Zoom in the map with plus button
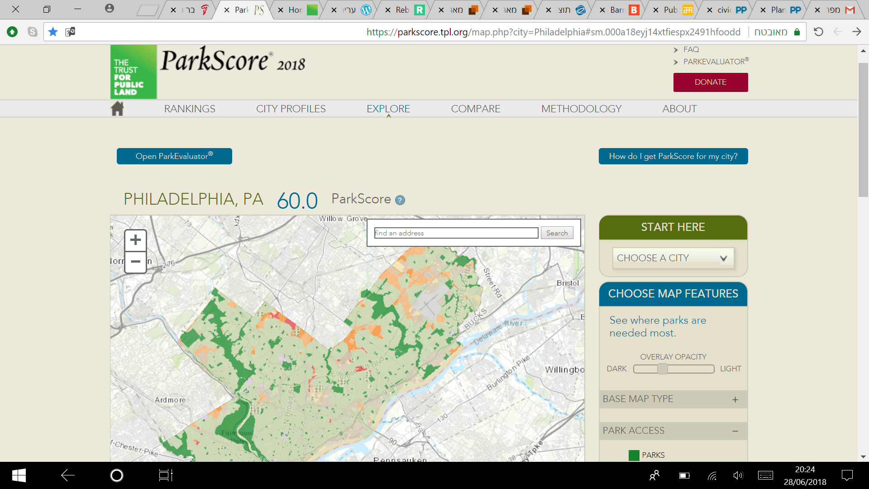This screenshot has width=869, height=489. point(135,240)
